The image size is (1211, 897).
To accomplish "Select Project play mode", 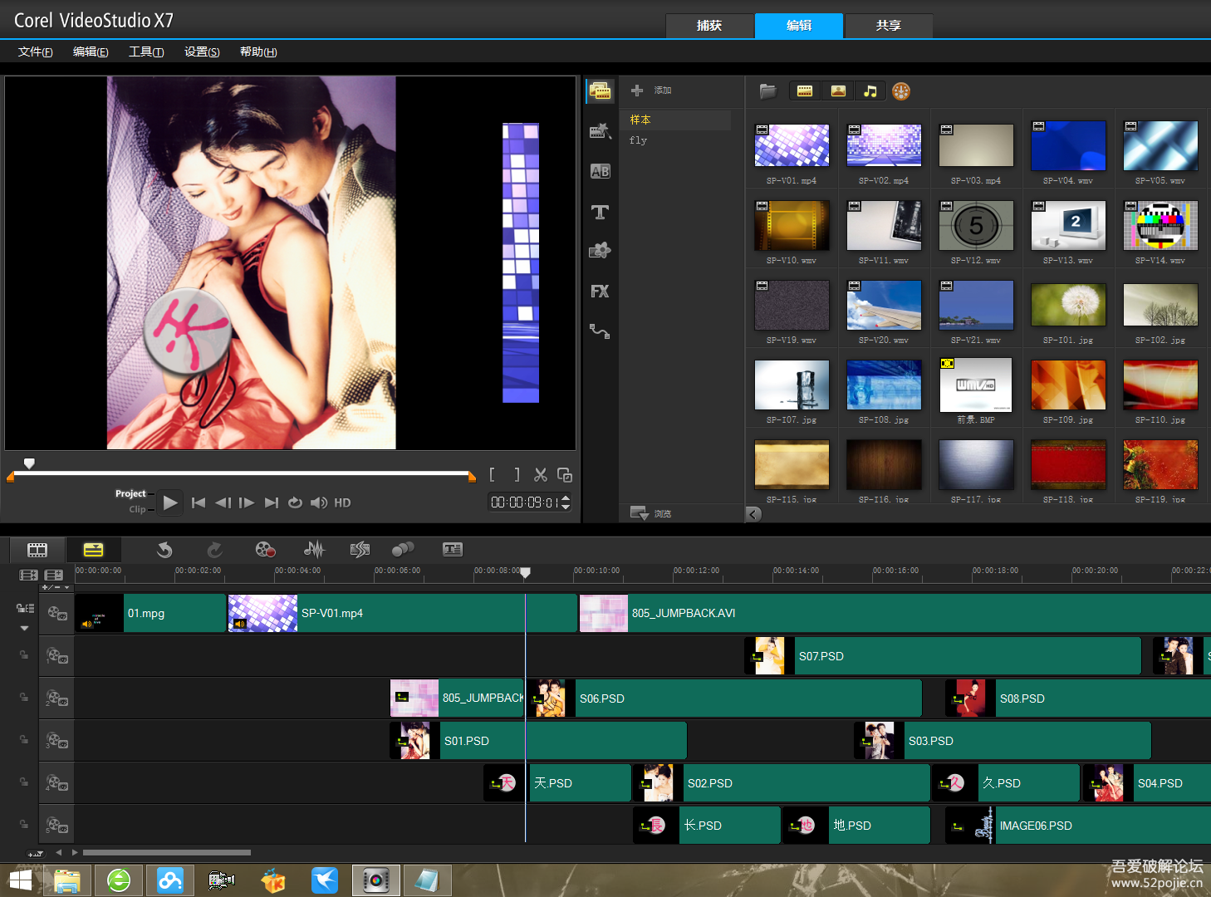I will pyautogui.click(x=130, y=493).
